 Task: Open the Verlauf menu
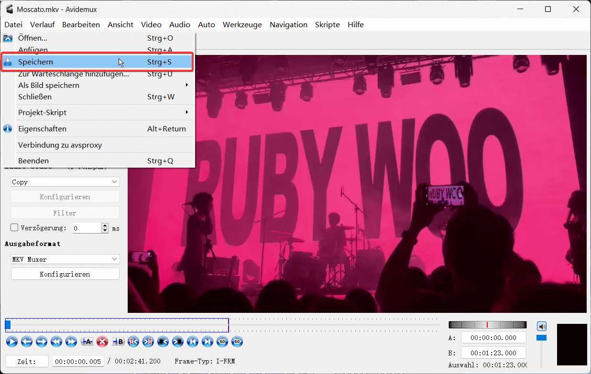click(43, 24)
